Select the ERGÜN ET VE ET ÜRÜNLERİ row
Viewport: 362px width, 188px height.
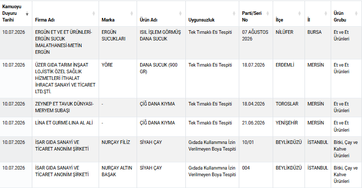click(181, 43)
